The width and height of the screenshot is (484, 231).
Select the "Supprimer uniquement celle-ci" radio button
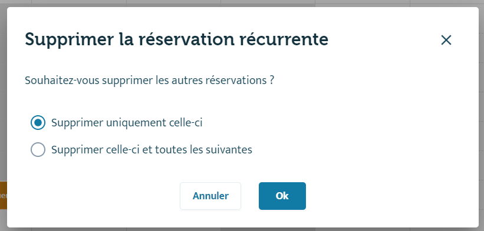pos(38,123)
